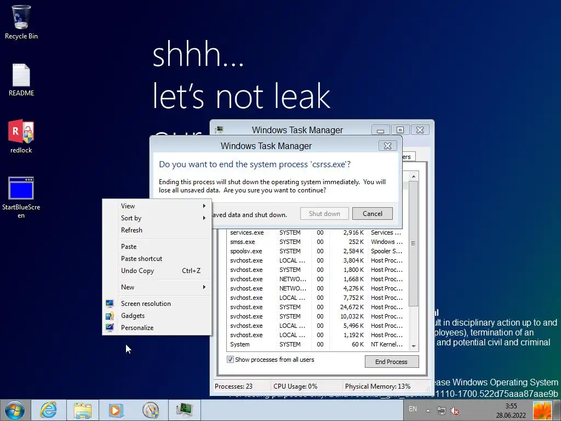The width and height of the screenshot is (561, 421).
Task: Open Gadgets from context menu
Action: pos(157,316)
